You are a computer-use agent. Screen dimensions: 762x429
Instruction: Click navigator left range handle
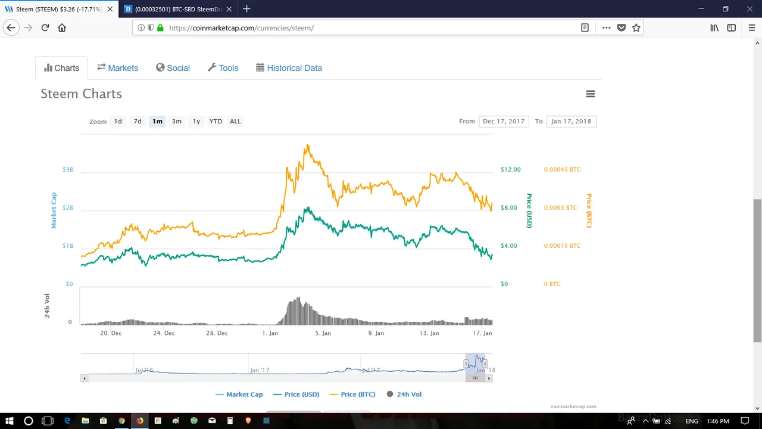point(467,363)
